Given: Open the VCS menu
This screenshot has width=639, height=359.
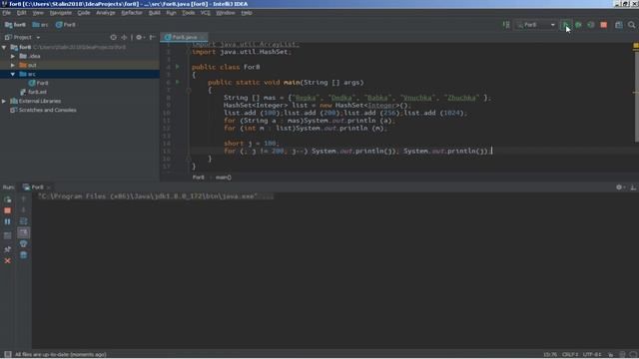Looking at the screenshot, I should (205, 13).
